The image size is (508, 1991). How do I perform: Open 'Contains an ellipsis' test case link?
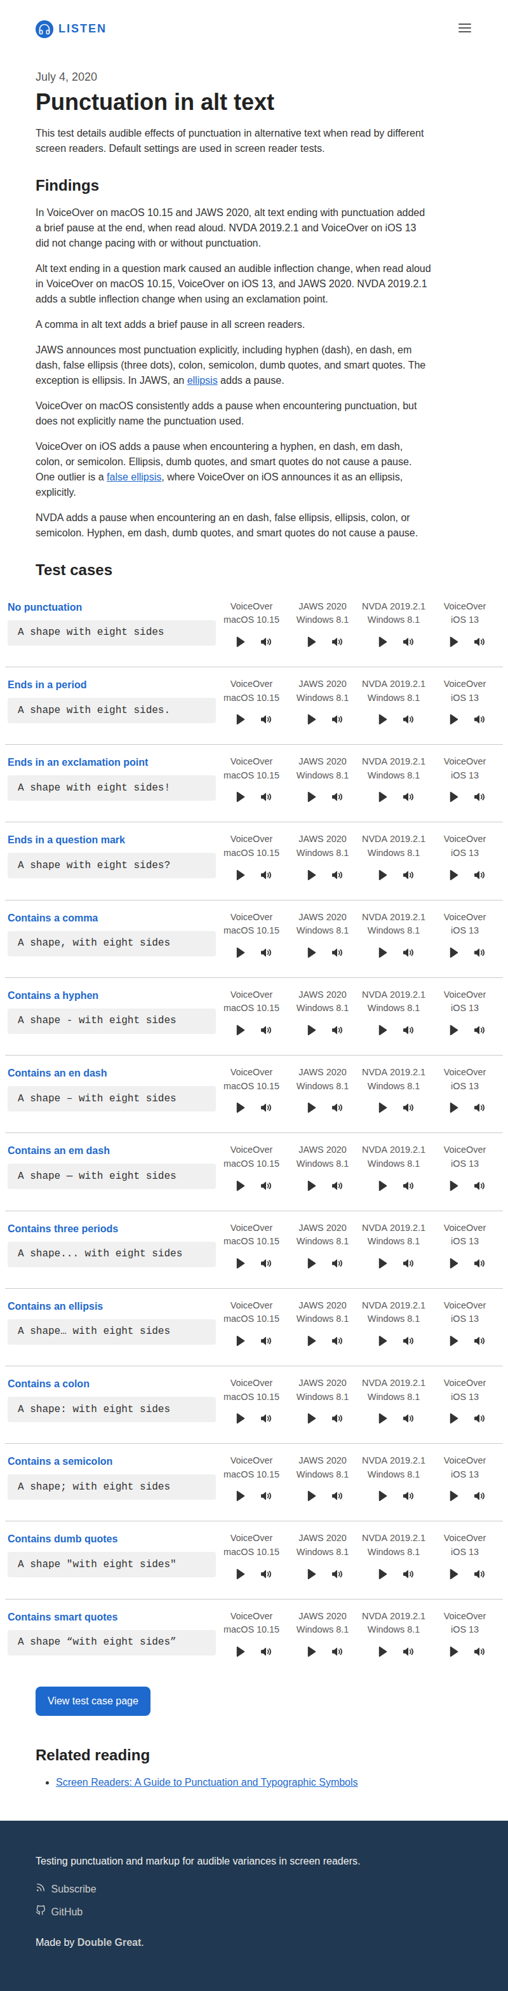(55, 1306)
